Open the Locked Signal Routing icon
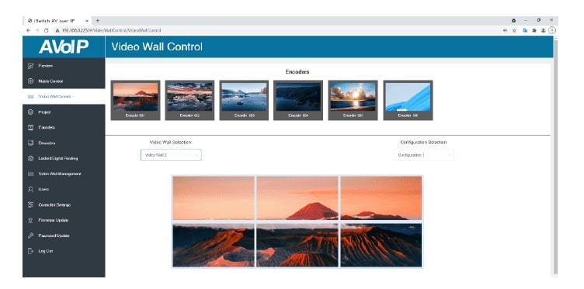Viewport: 584px width, 289px height. click(x=31, y=158)
